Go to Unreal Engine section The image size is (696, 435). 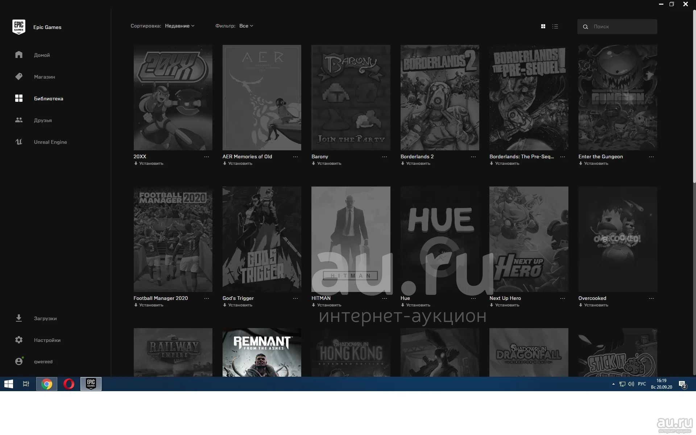click(x=50, y=142)
